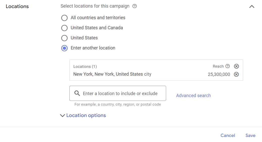The image size is (262, 142).
Task: Remove all locations using header X icon
Action: click(x=236, y=66)
